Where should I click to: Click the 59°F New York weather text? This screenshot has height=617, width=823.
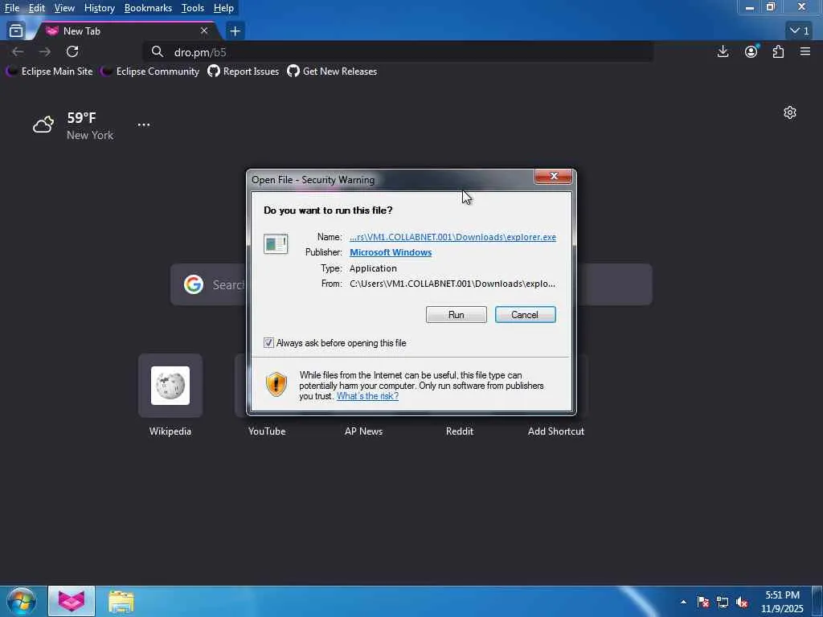[90, 126]
